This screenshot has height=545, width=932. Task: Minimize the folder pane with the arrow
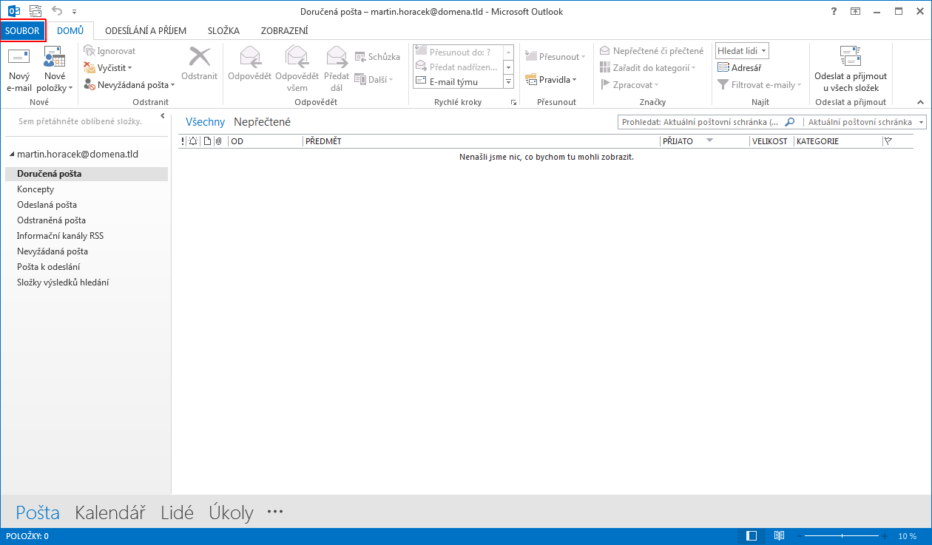click(x=163, y=117)
